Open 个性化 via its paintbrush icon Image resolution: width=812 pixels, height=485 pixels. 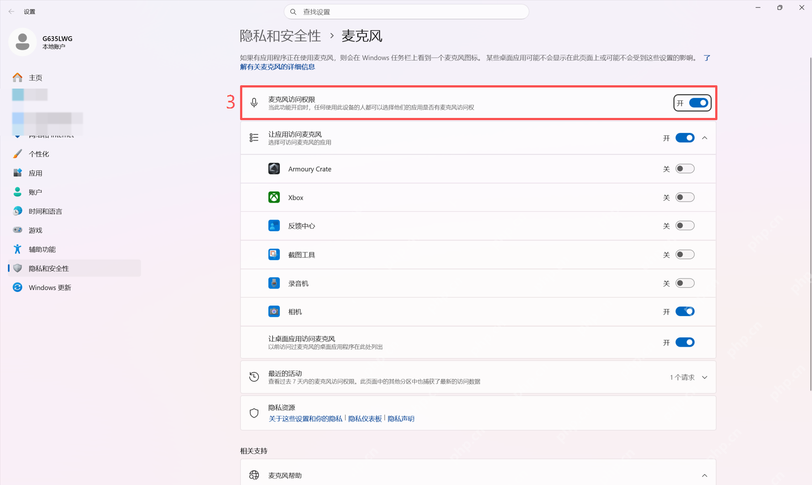tap(18, 154)
